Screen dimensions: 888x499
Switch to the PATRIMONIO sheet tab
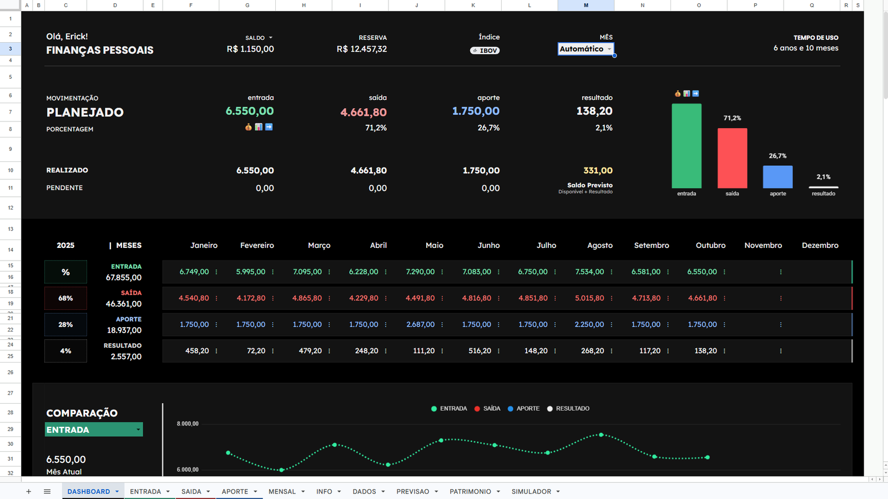tap(470, 492)
